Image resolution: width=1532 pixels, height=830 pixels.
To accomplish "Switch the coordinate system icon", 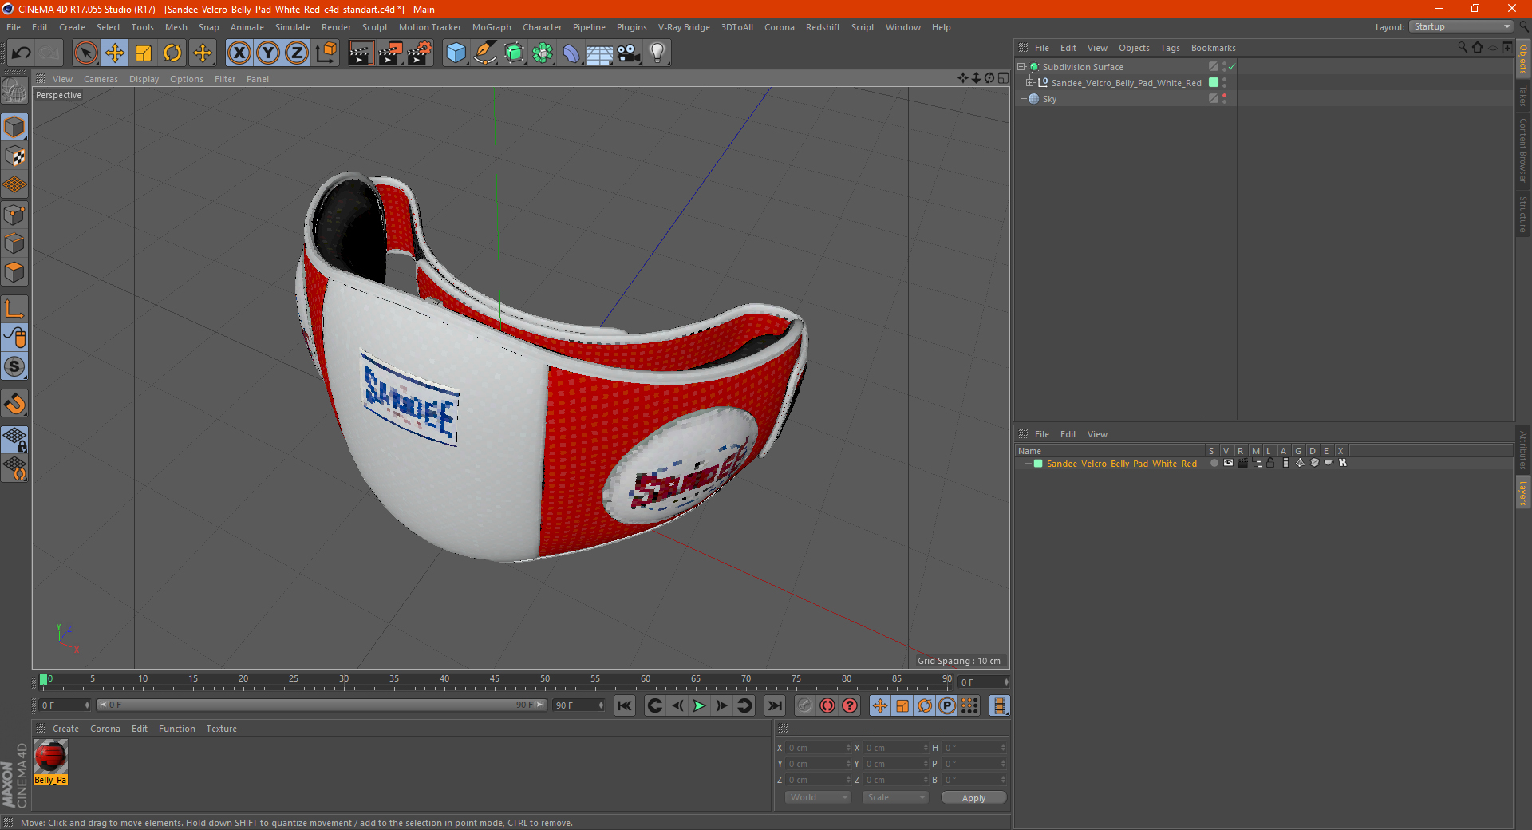I will [326, 53].
